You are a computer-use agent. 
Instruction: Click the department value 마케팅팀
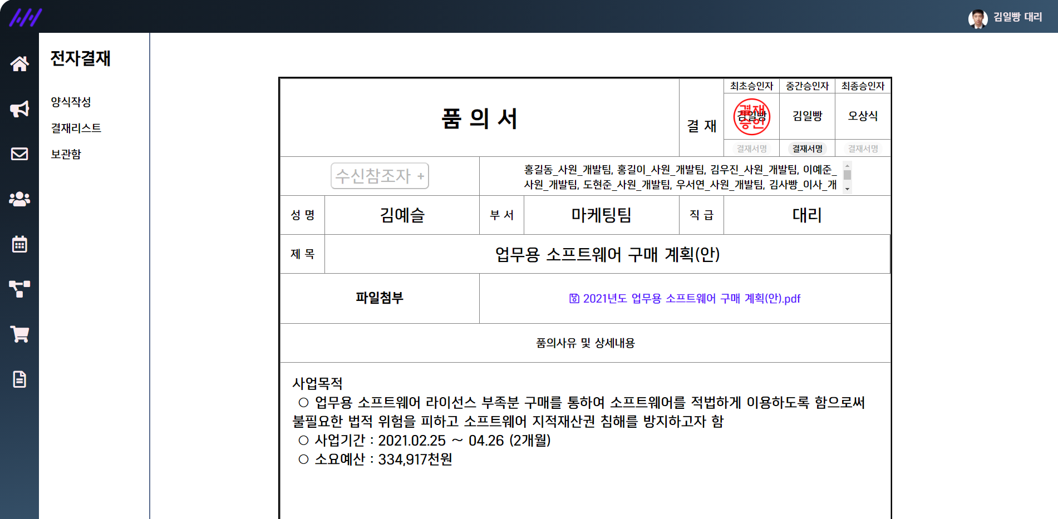tap(601, 215)
